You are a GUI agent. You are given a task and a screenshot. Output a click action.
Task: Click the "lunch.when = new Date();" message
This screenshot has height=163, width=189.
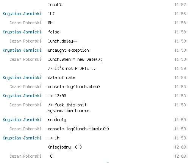[75, 59]
